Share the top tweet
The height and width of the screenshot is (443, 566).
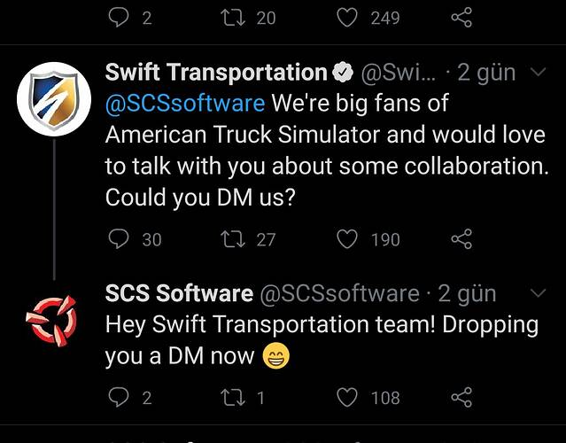click(461, 18)
